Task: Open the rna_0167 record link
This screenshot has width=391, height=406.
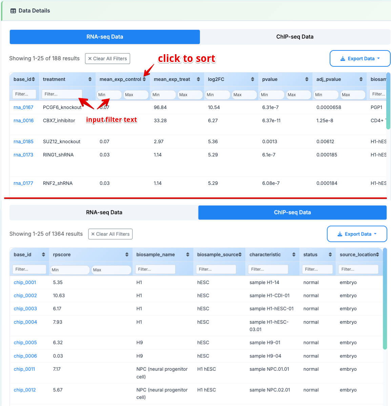Action: (23, 107)
